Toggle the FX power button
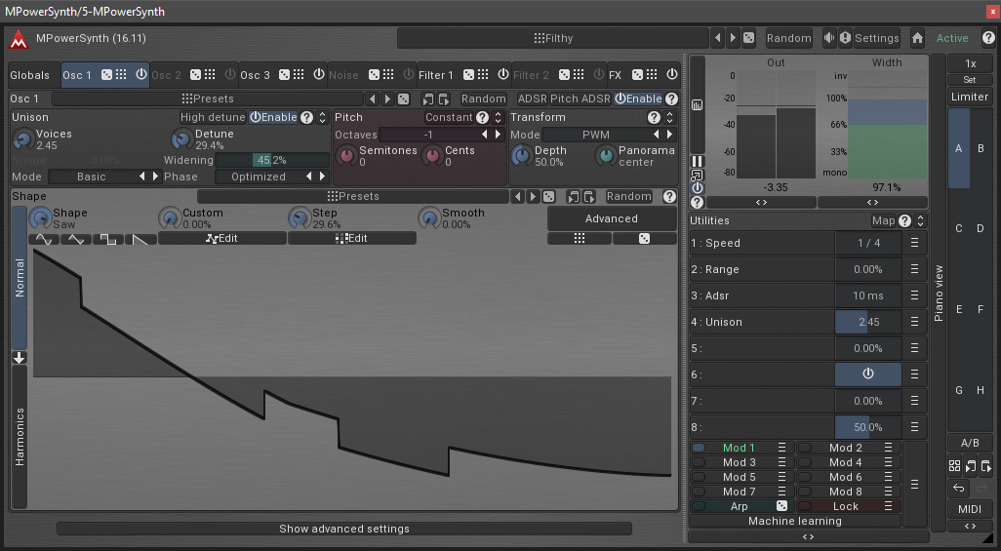This screenshot has height=551, width=1001. (671, 74)
